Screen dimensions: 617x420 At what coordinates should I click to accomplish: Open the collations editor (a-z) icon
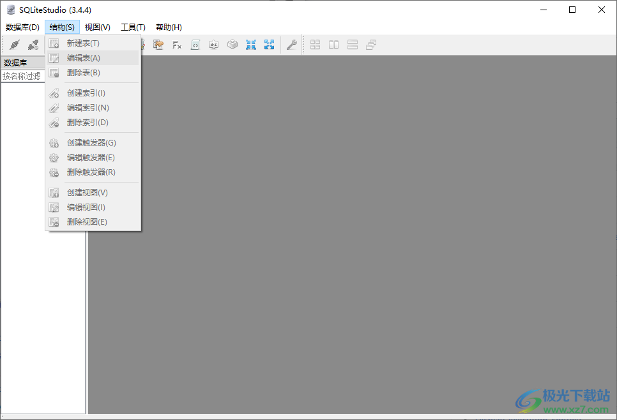(x=214, y=45)
